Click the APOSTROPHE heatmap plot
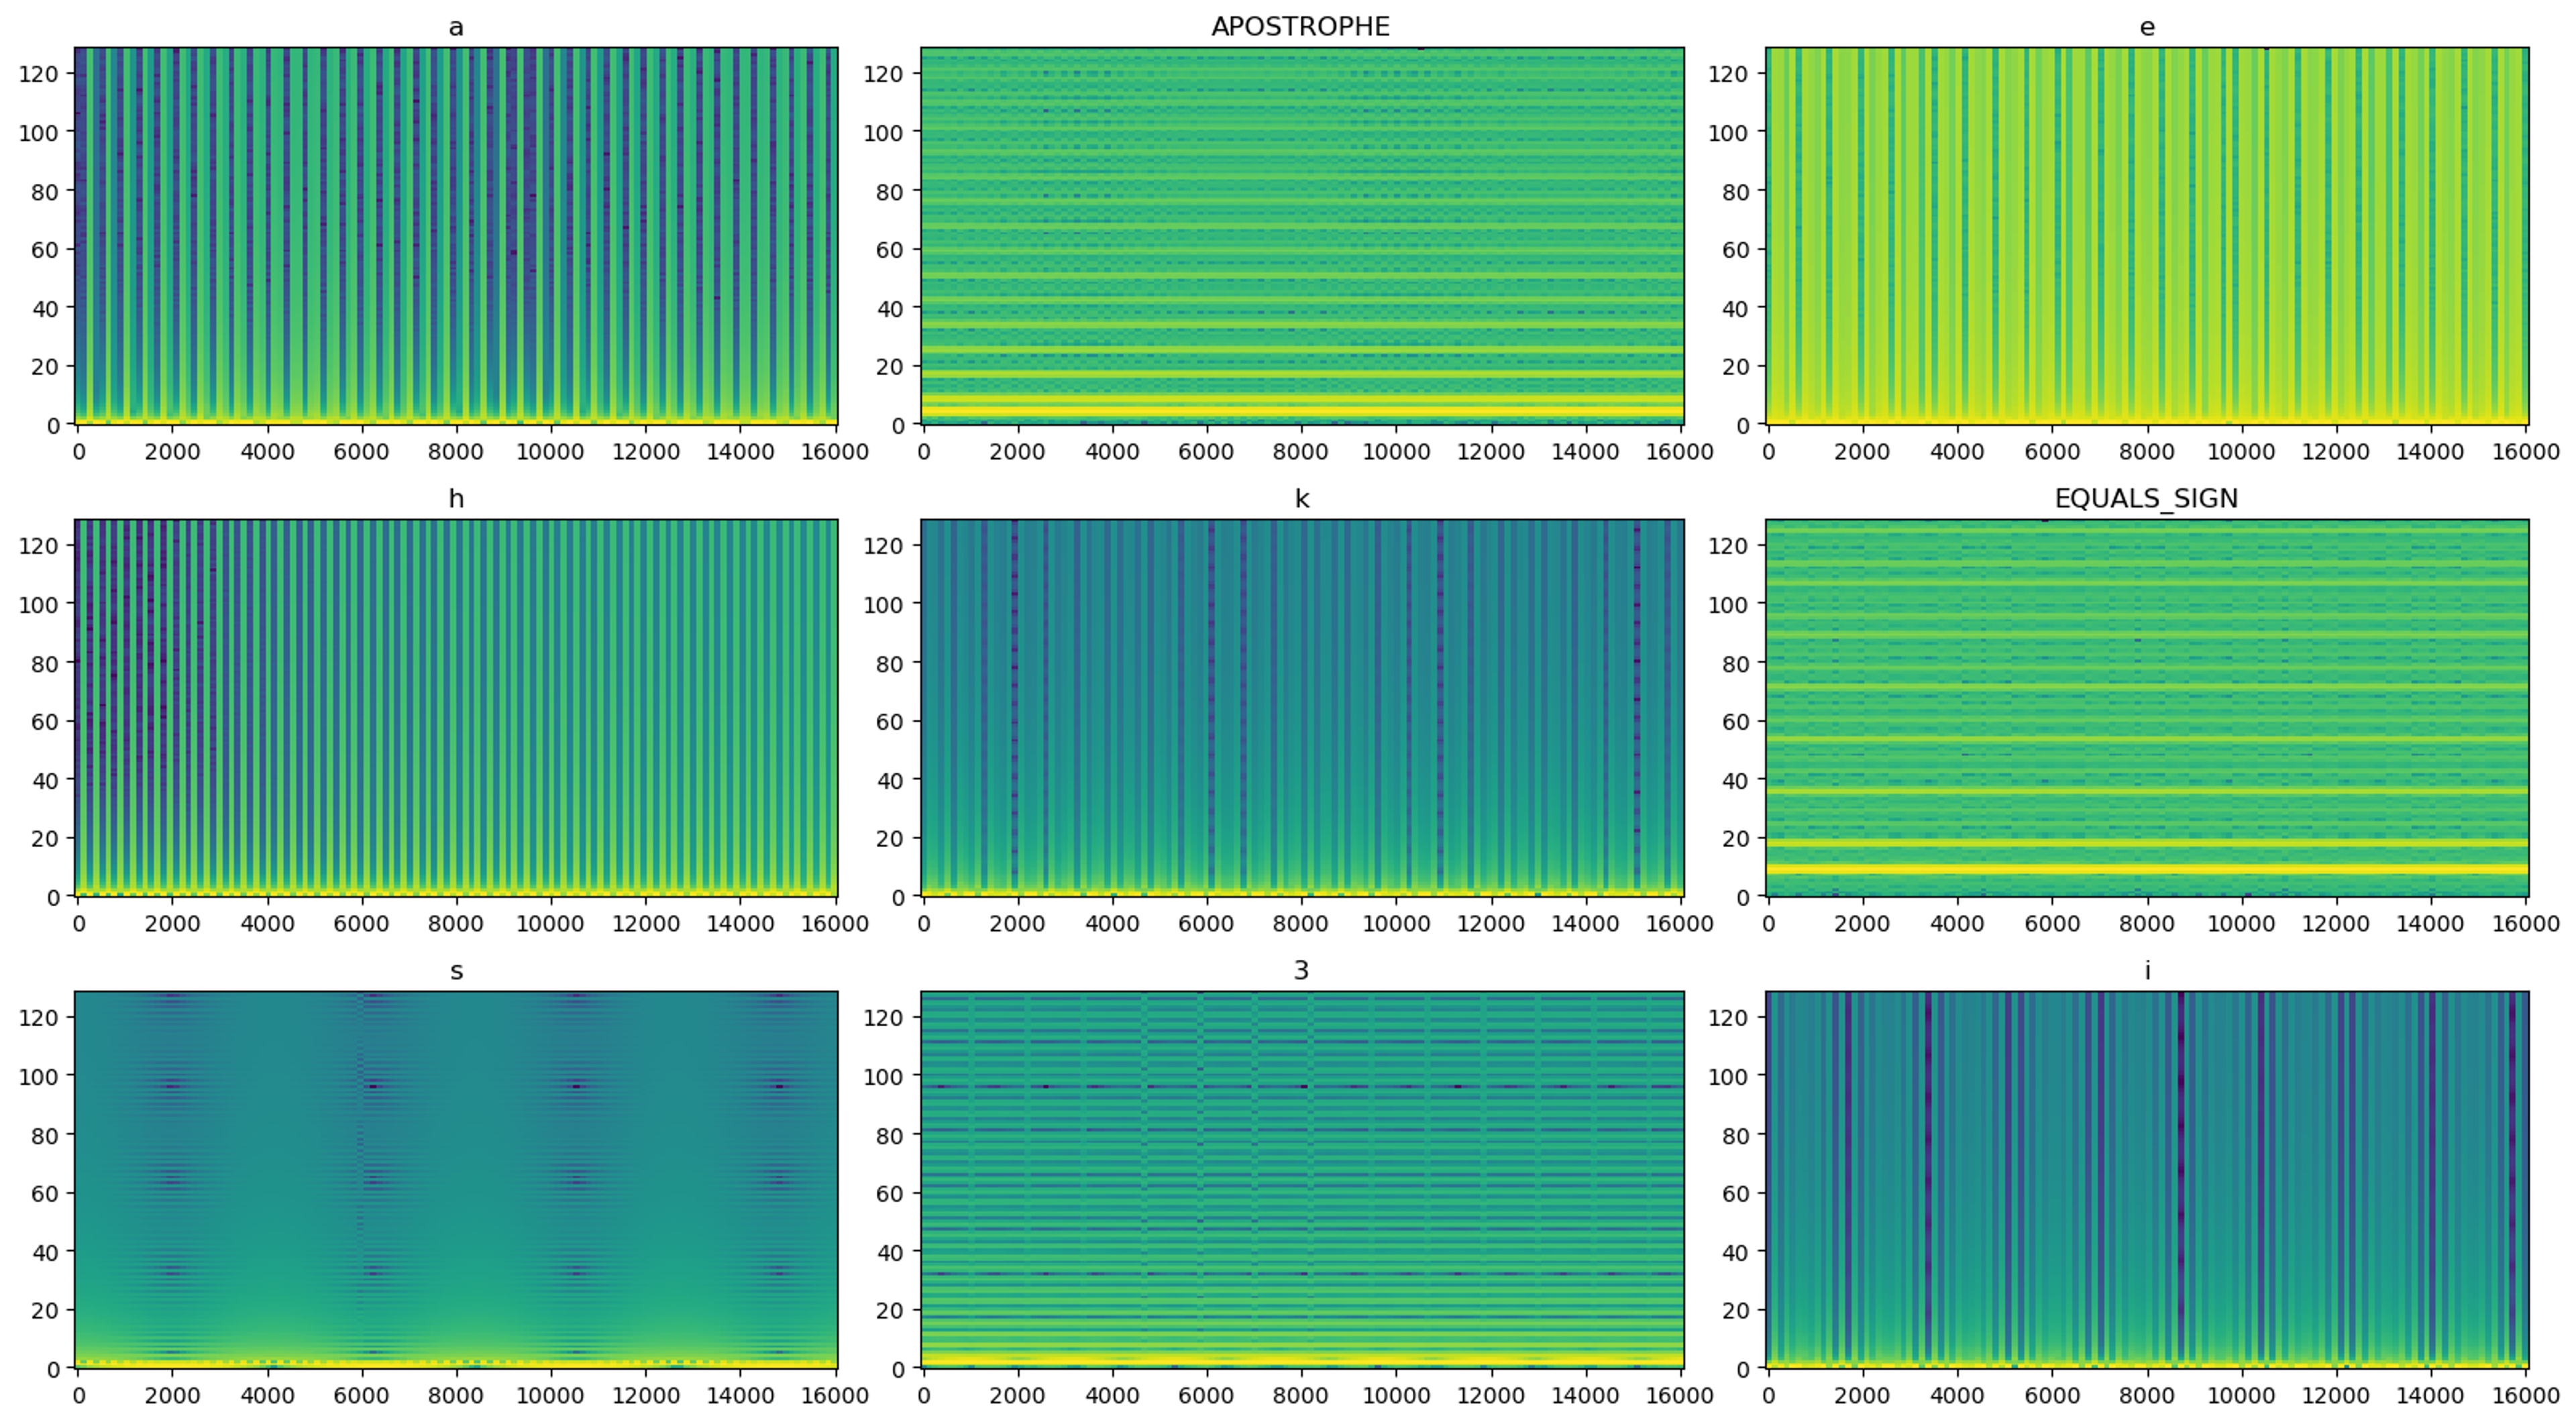Viewport: 2576px width, 1422px height. click(1301, 236)
